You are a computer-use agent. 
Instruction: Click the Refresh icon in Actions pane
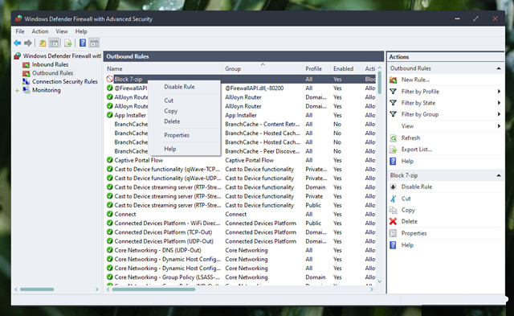(x=393, y=138)
